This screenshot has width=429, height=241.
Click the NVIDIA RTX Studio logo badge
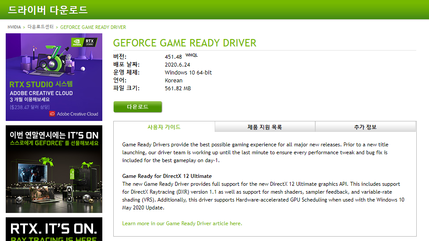pyautogui.click(x=84, y=42)
